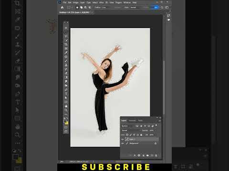The width and height of the screenshot is (229, 171).
Task: Switch to the Channels tab
Action: [x=132, y=121]
